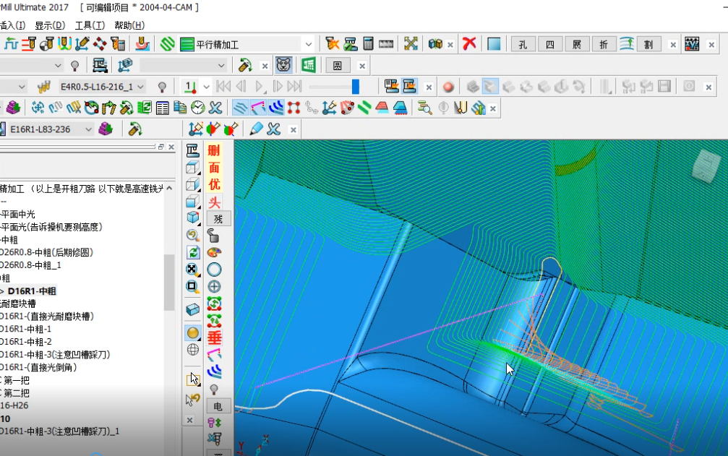728x456 pixels.
Task: Adjust the simulation speed slider
Action: click(355, 87)
